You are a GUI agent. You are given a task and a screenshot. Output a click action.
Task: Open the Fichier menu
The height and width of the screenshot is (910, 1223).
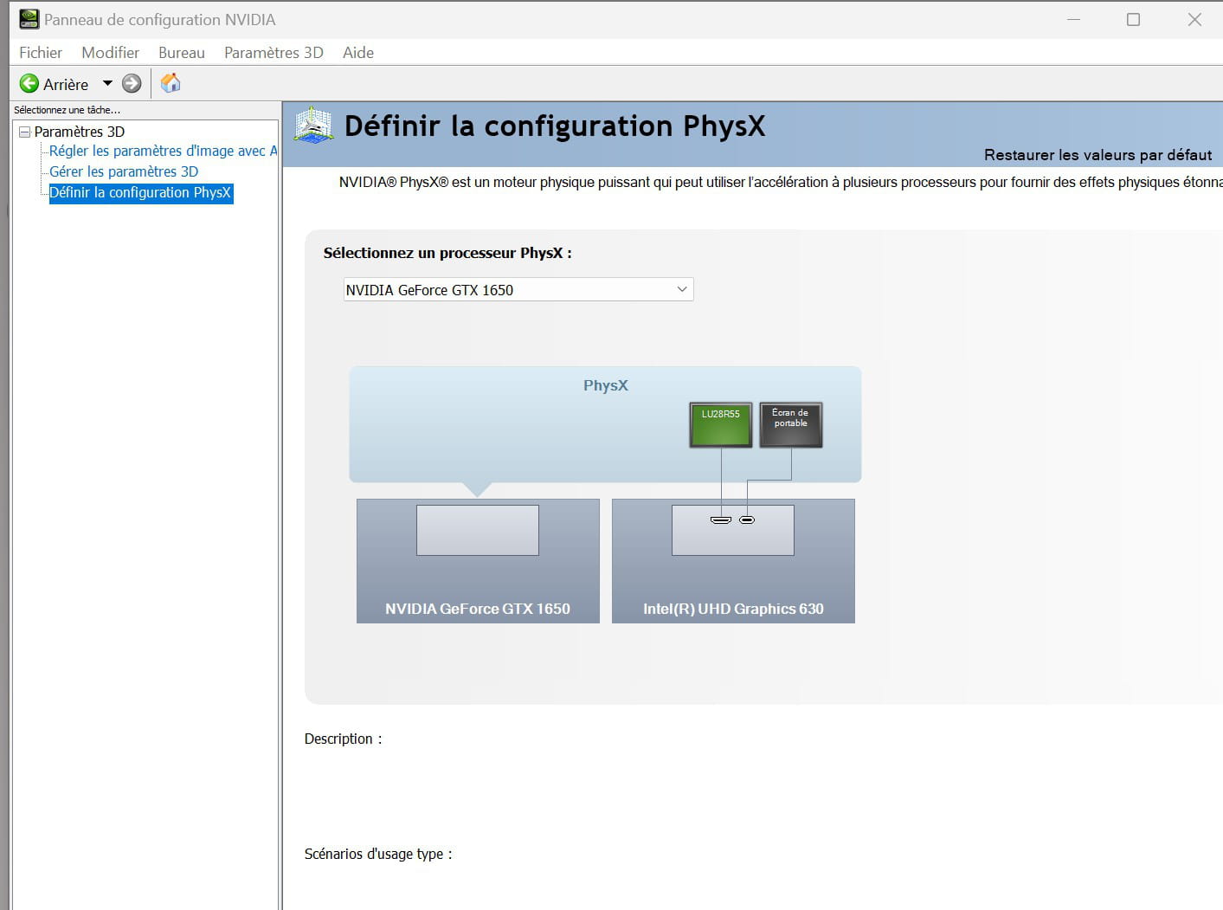pyautogui.click(x=41, y=53)
